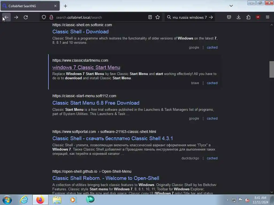Go back to the previous page

point(6,17)
